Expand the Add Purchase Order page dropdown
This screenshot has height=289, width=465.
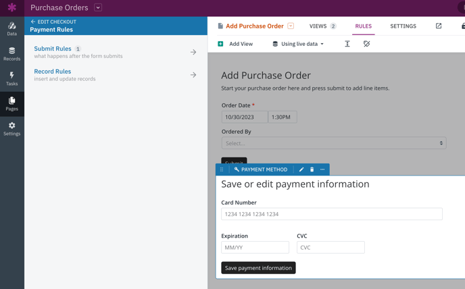(291, 26)
